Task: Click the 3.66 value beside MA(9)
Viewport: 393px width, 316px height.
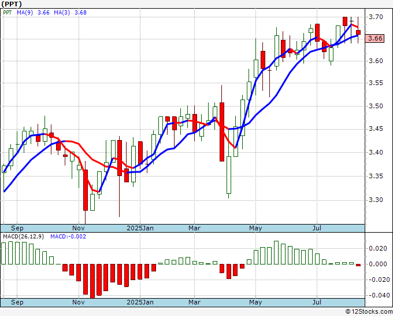Action: (43, 13)
